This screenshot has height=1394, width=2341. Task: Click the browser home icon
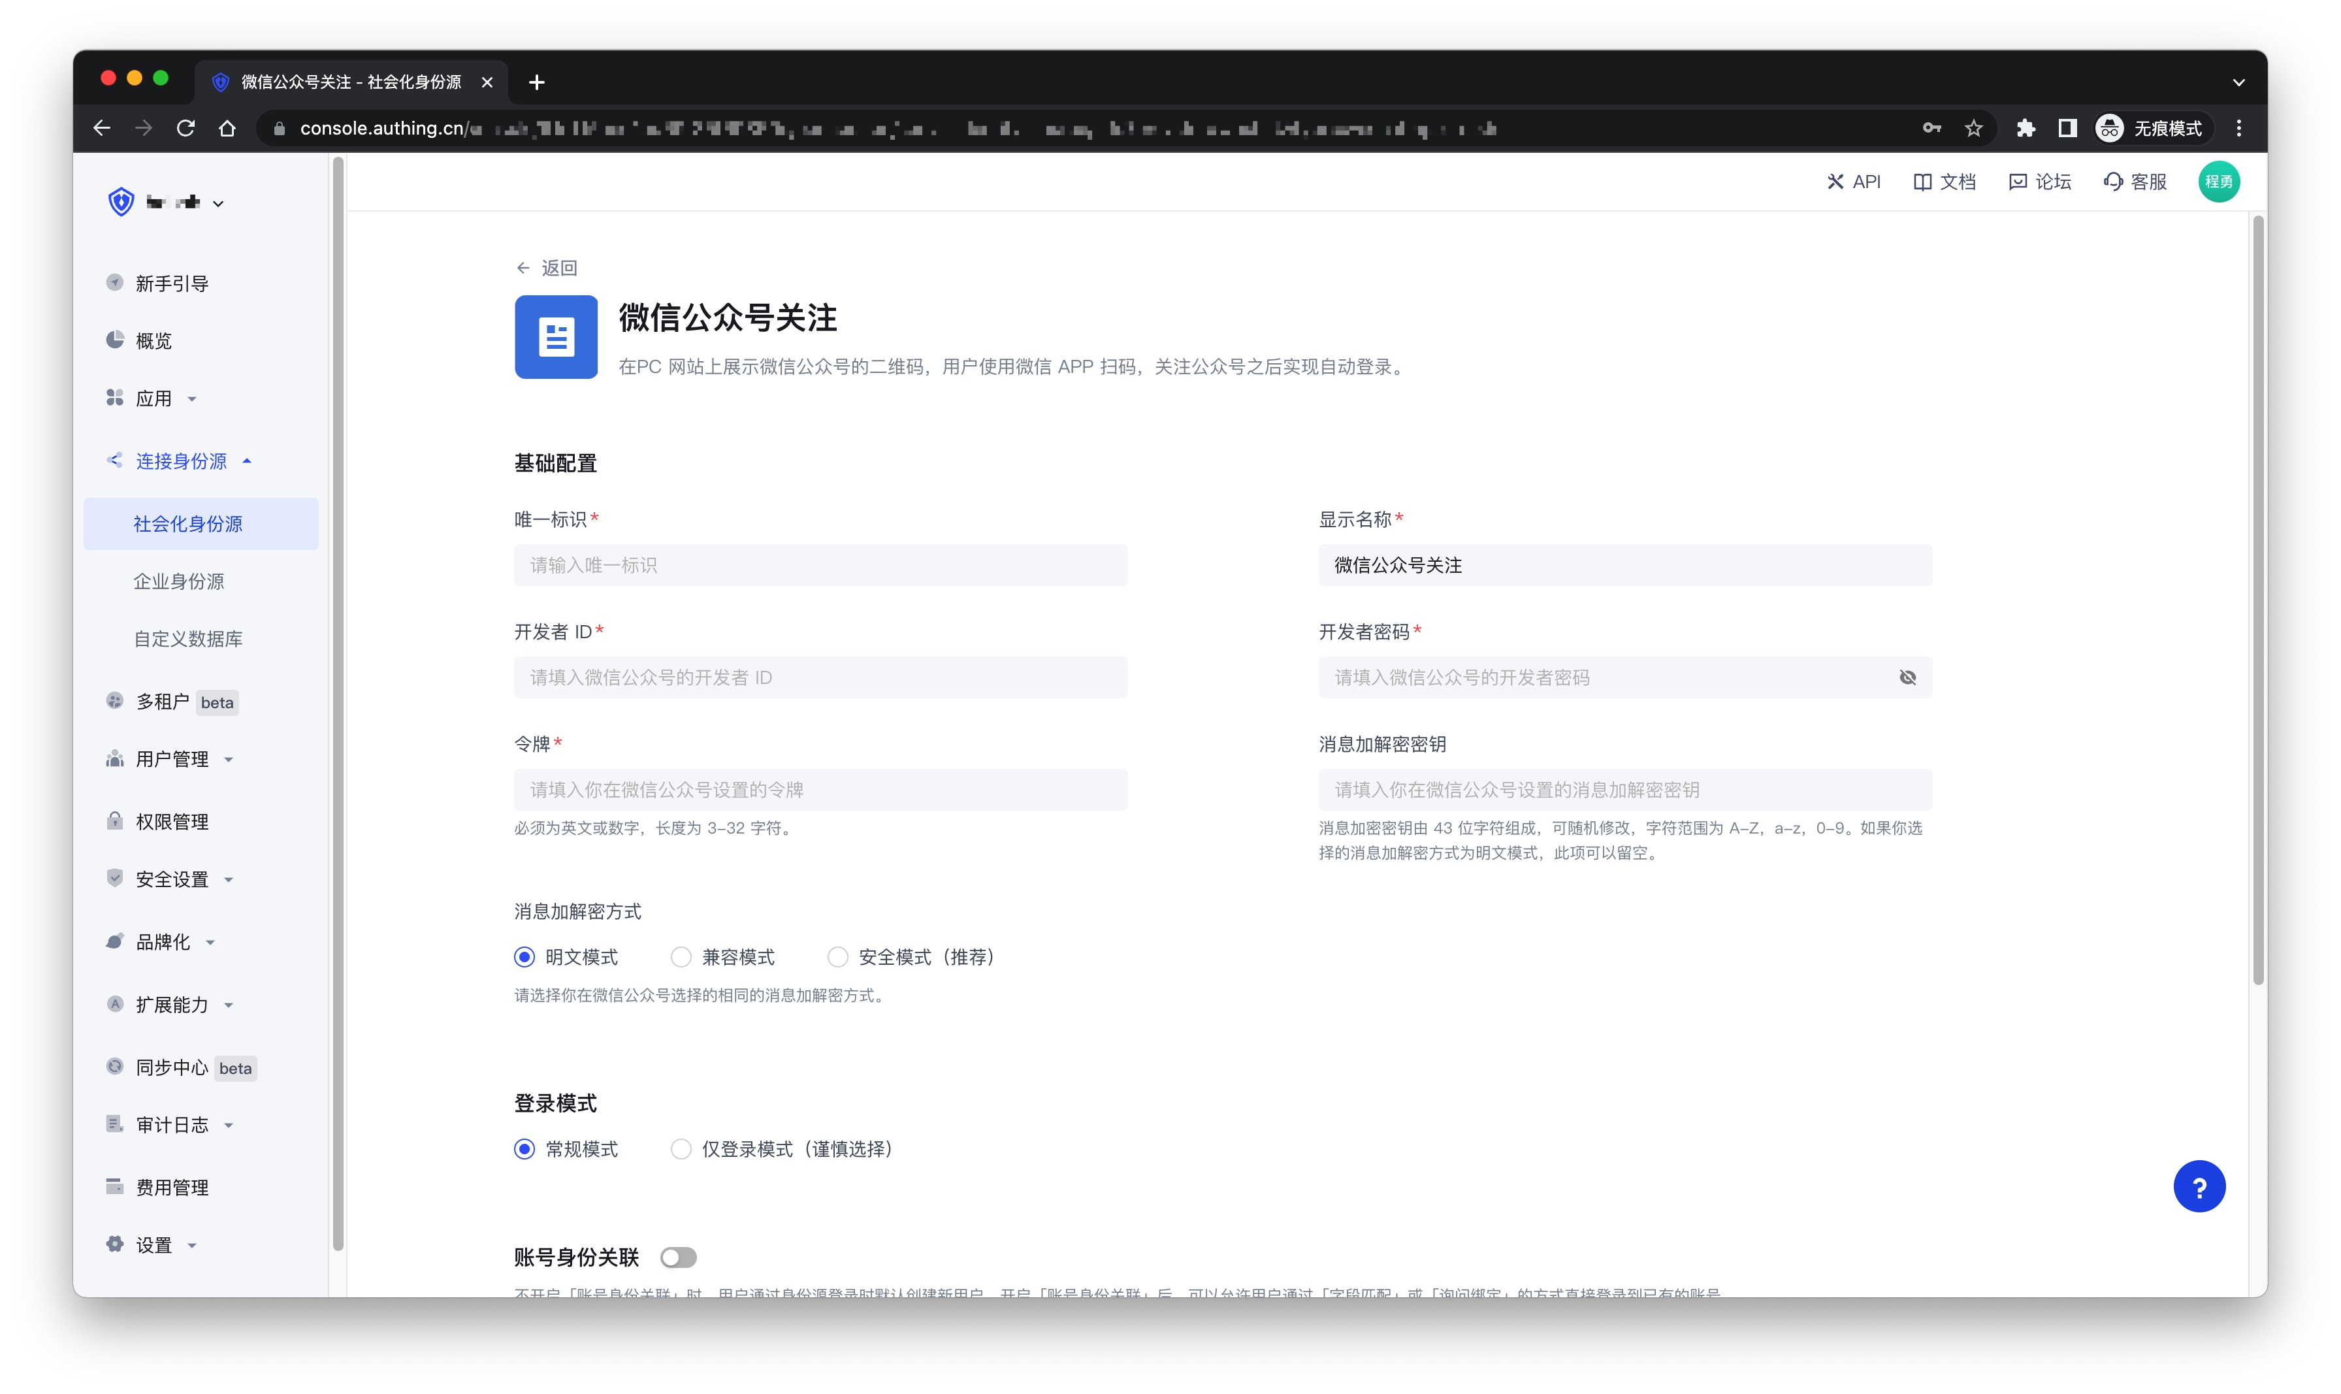coord(227,129)
